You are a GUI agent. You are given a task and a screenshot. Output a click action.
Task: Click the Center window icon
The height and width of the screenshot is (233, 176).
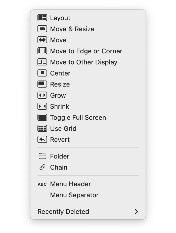tap(42, 73)
